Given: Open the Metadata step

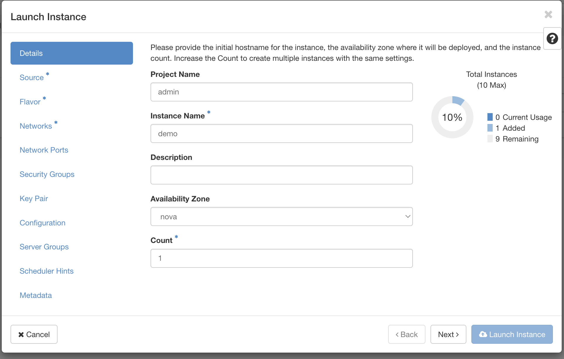Looking at the screenshot, I should pos(36,295).
